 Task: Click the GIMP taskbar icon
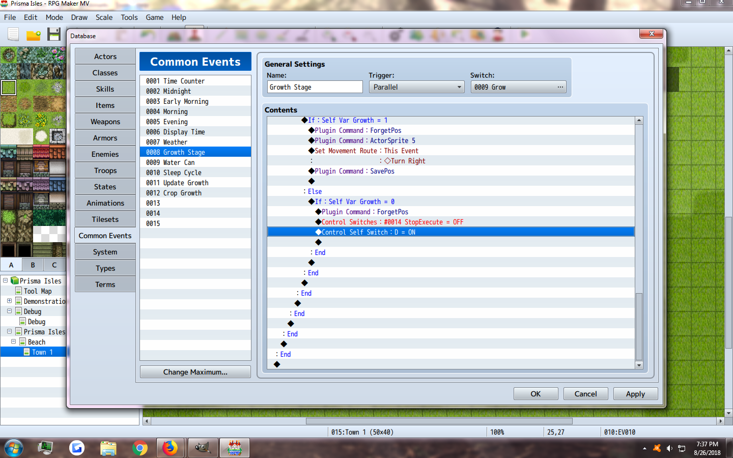pos(203,448)
